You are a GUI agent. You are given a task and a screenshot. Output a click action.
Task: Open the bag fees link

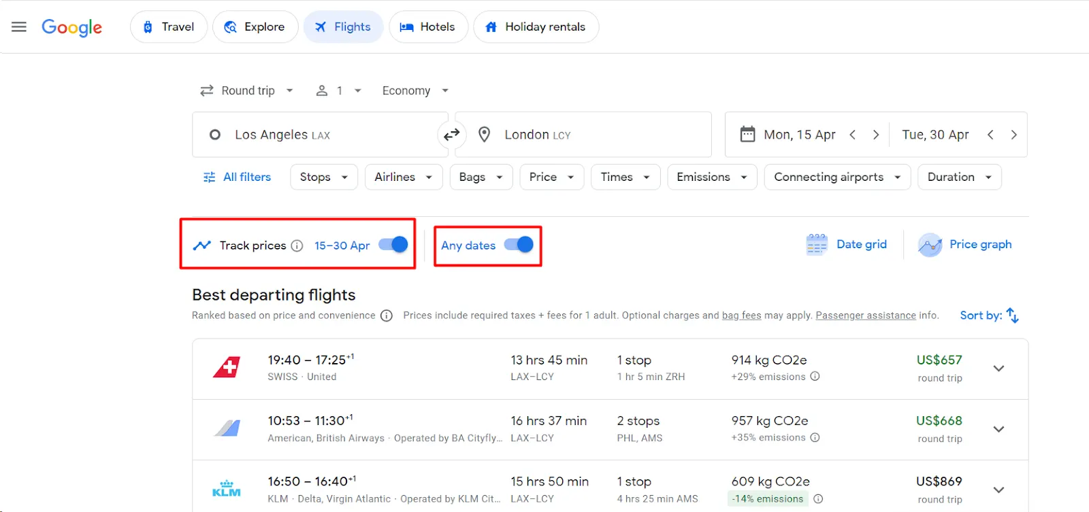pos(741,315)
